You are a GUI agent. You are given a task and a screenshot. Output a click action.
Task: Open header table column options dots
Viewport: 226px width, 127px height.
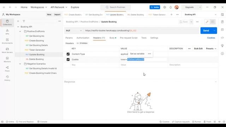click(x=189, y=49)
